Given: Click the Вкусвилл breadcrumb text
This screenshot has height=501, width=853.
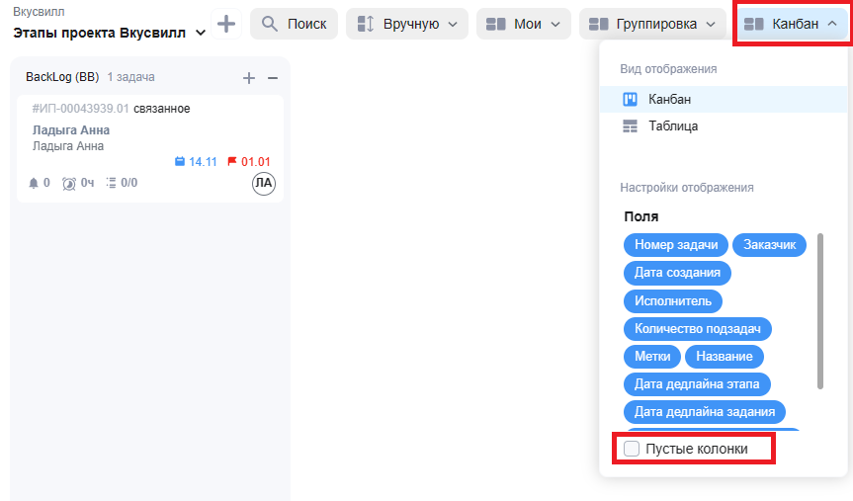Looking at the screenshot, I should (x=39, y=12).
